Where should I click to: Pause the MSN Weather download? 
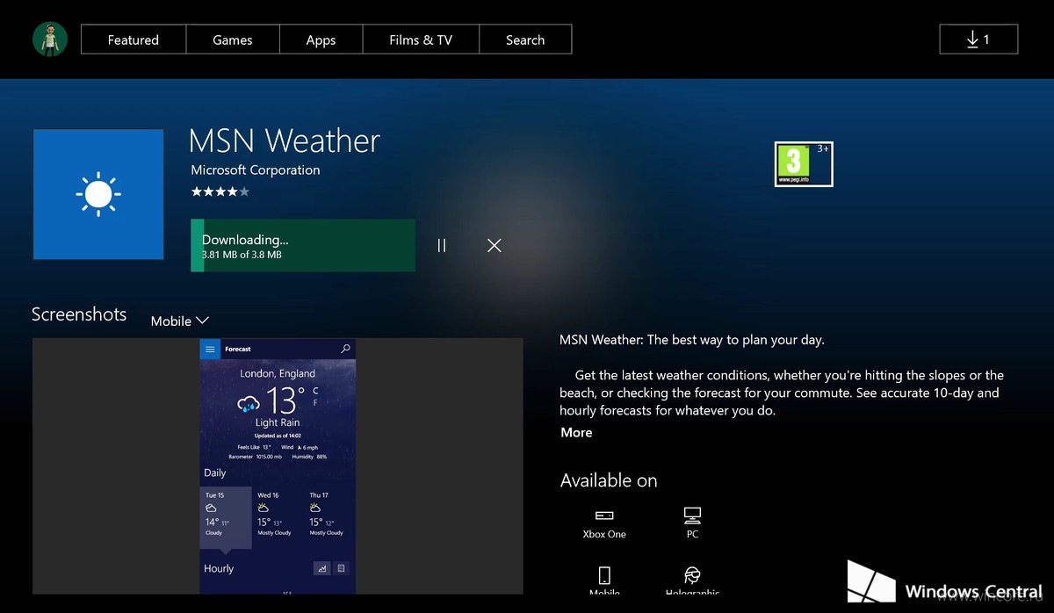click(442, 246)
